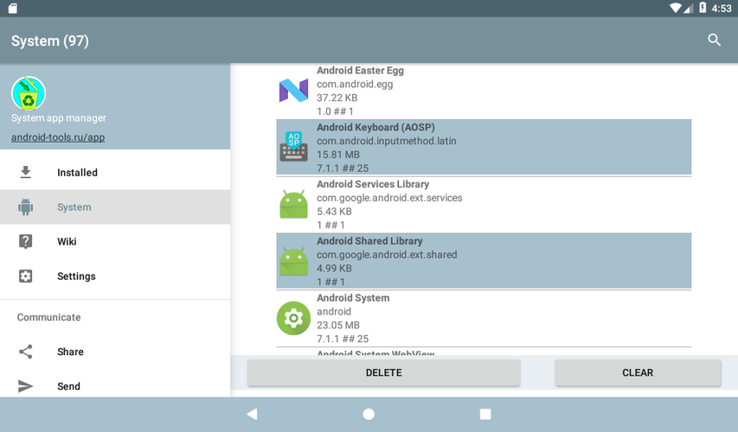Click package name com.android.egg
This screenshot has height=432, width=738.
355,84
